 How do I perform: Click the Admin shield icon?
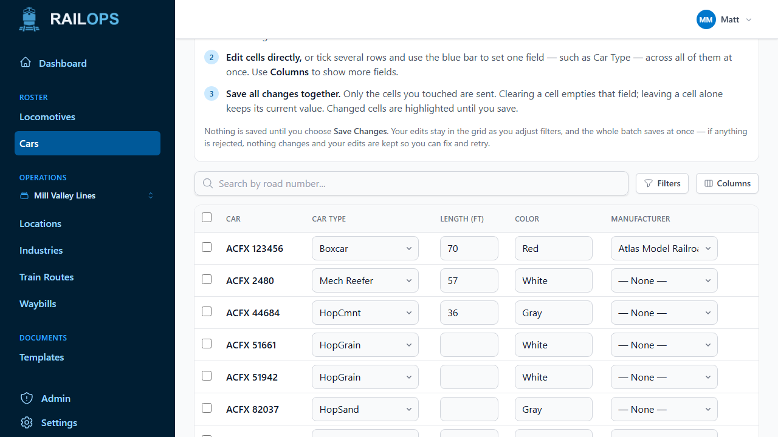tap(27, 398)
